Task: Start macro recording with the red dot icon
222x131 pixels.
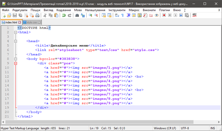Action: point(164,15)
